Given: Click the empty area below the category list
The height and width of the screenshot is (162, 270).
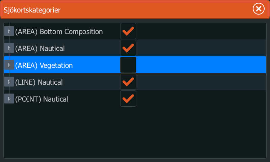Looking at the screenshot, I should 135,132.
